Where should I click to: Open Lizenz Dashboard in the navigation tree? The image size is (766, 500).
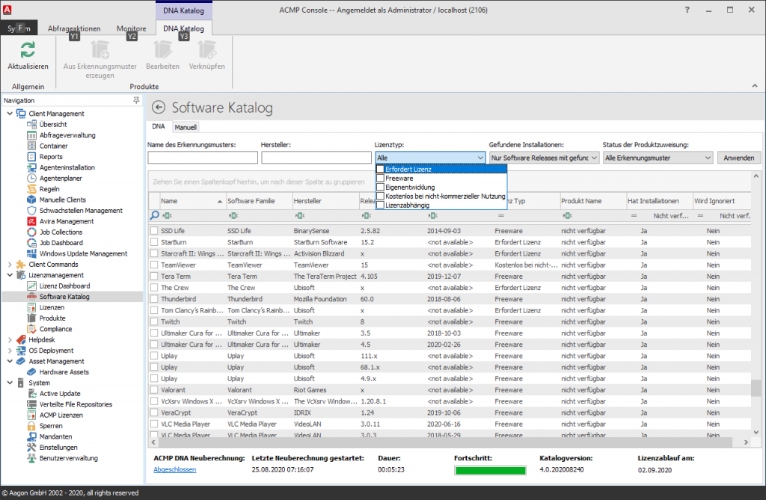coord(64,286)
